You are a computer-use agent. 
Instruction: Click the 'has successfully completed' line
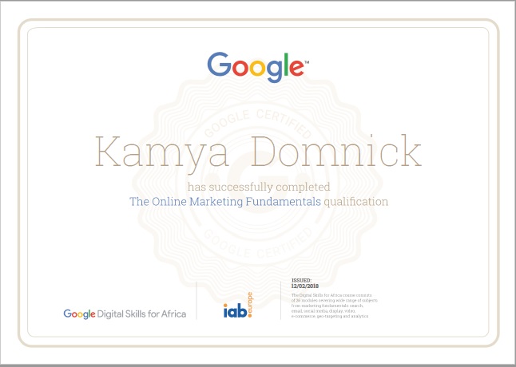[259, 187]
